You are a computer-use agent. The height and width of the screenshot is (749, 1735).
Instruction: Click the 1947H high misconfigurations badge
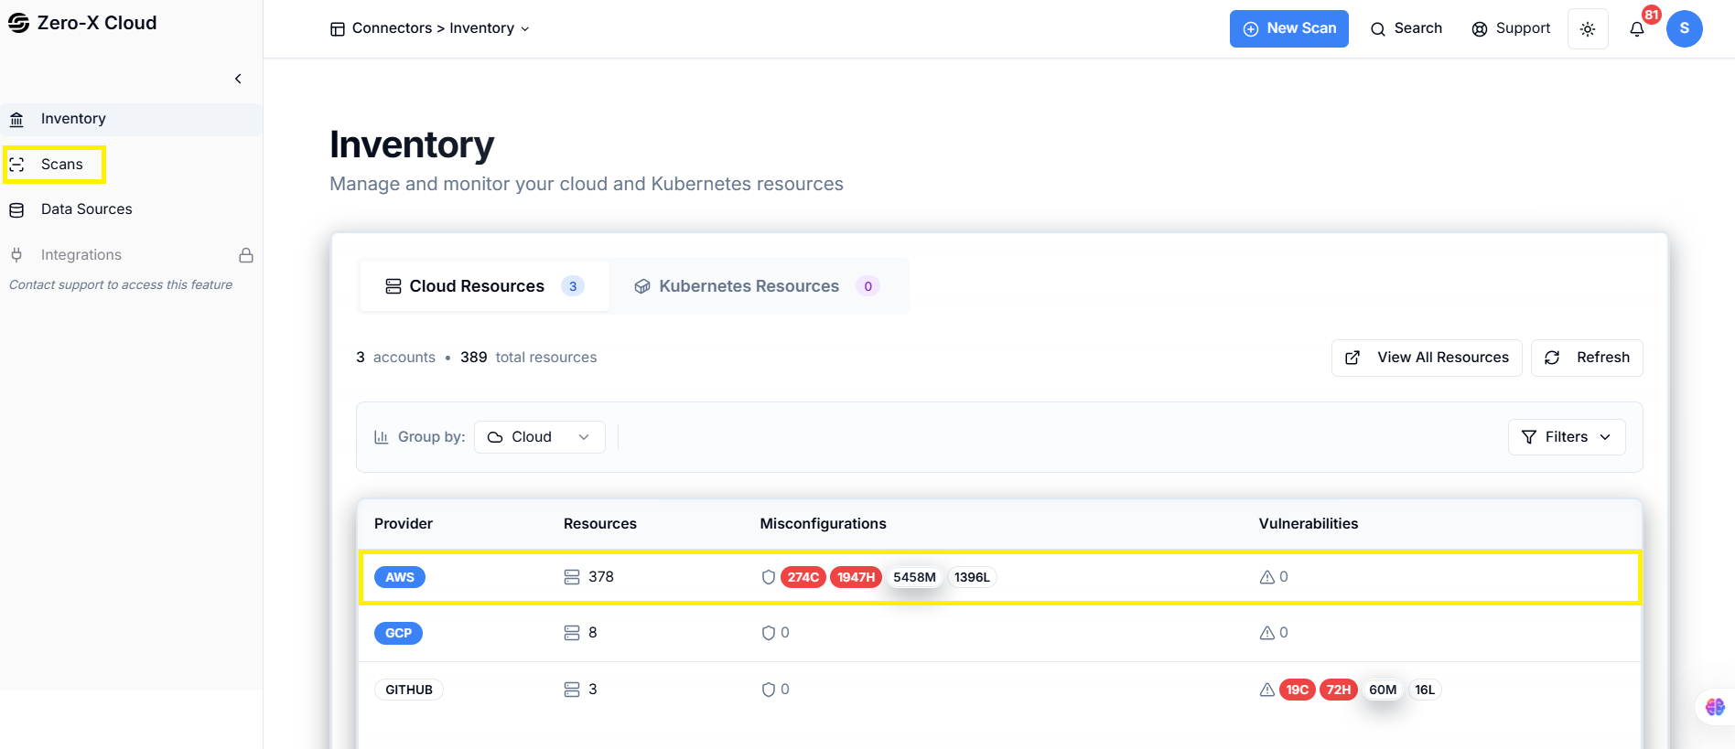pyautogui.click(x=856, y=577)
